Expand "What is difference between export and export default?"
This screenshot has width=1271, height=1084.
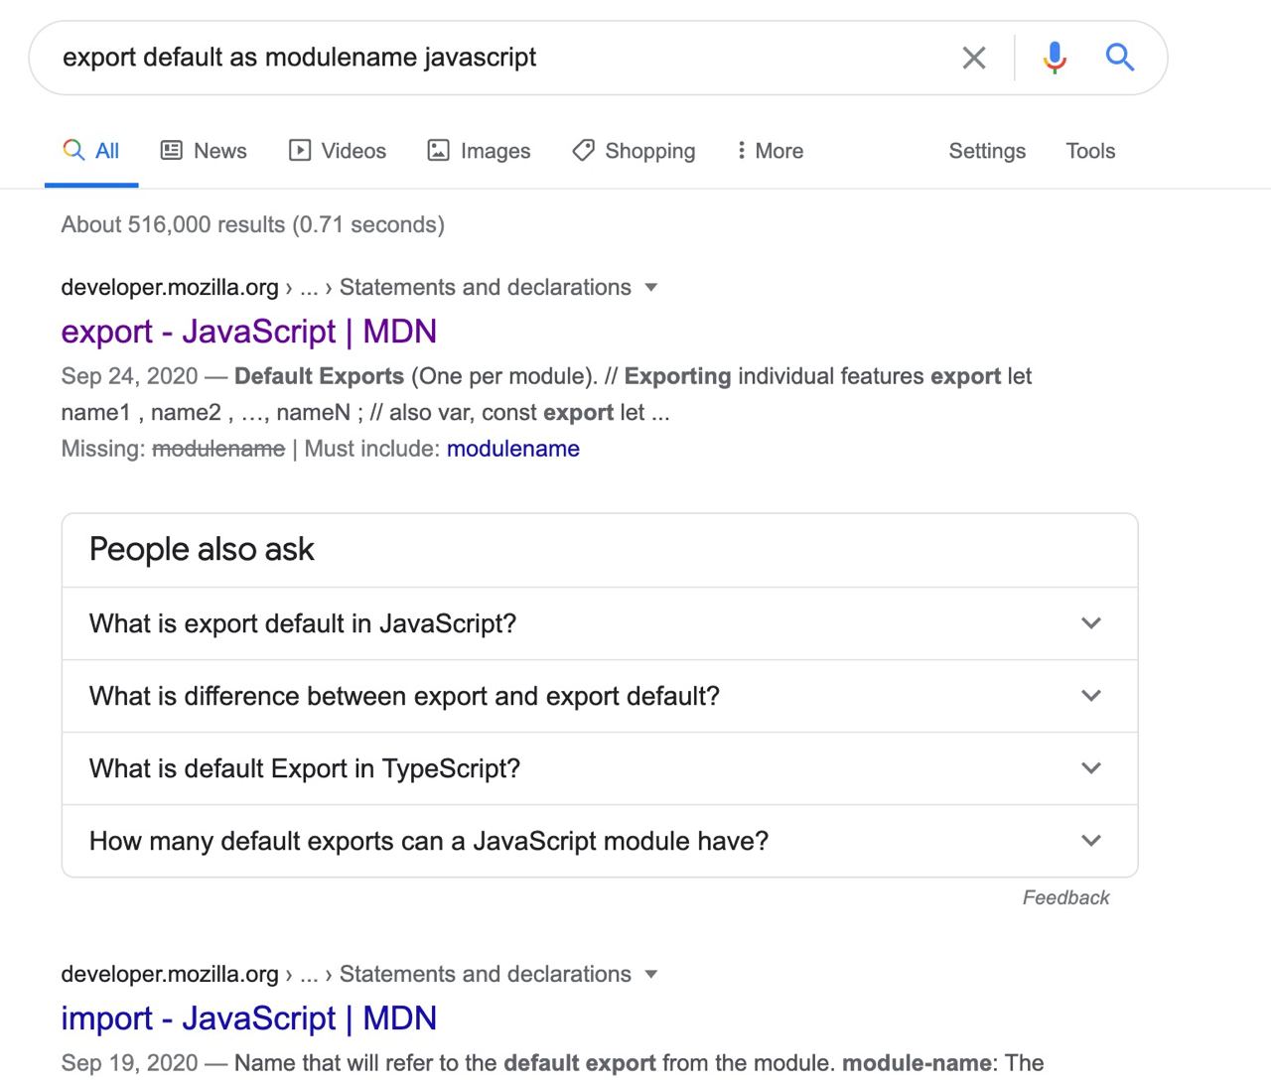point(1091,696)
